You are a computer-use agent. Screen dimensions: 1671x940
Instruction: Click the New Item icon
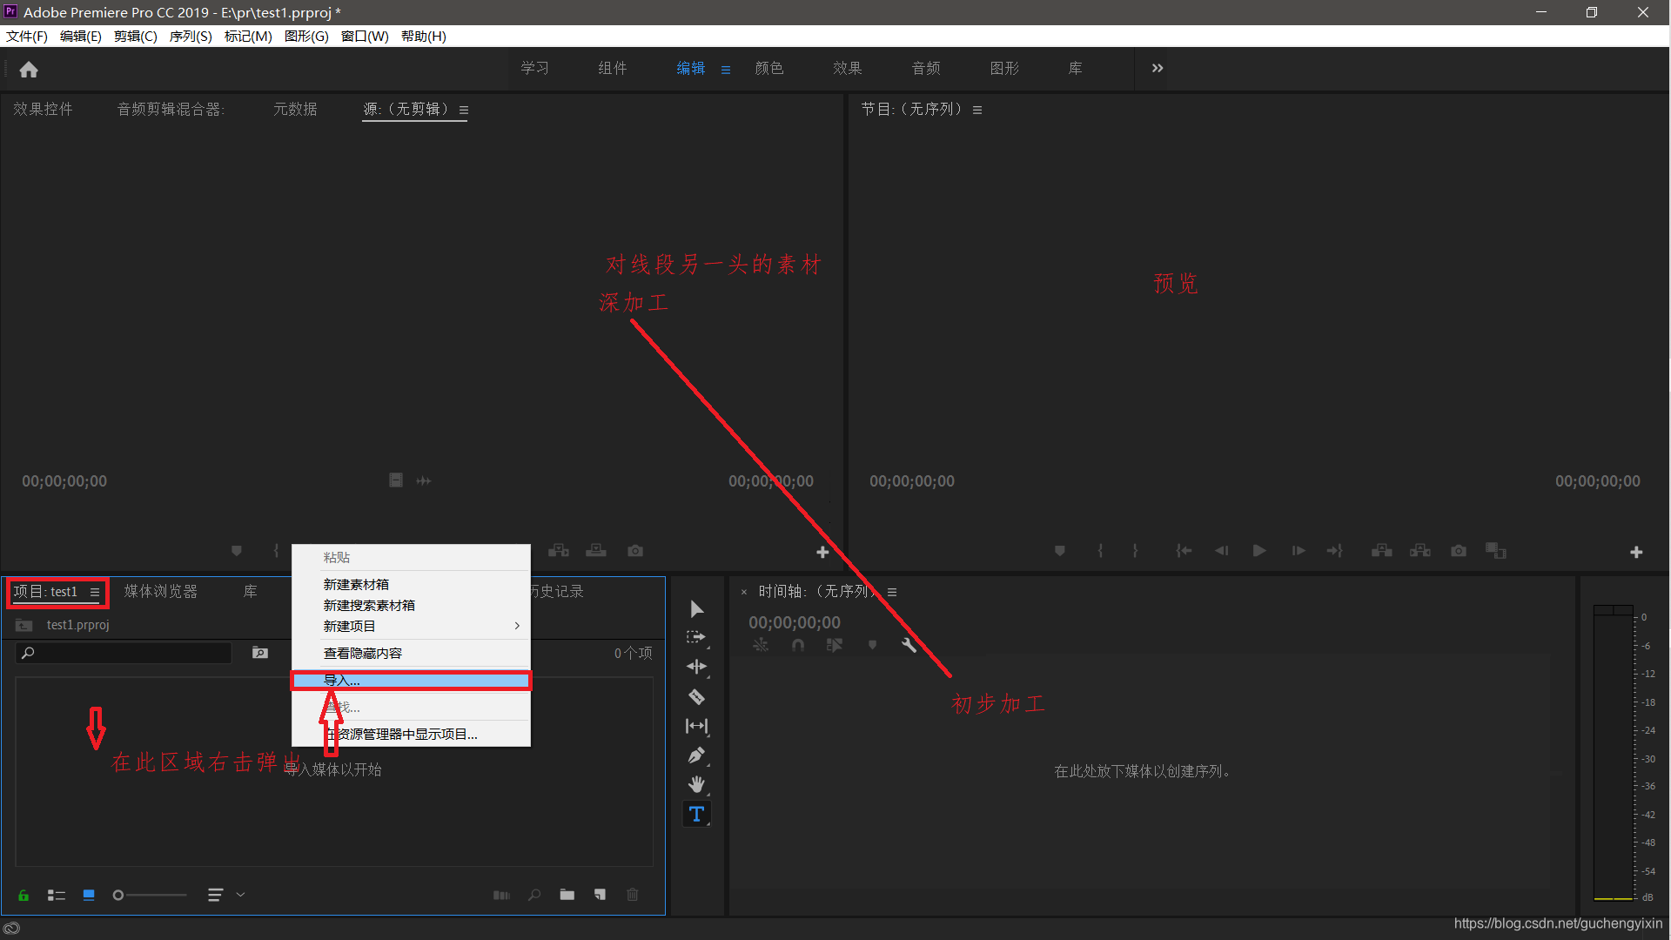(x=600, y=895)
